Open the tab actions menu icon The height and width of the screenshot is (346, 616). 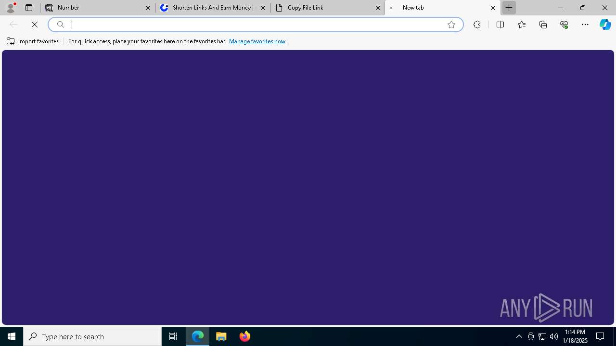click(x=29, y=8)
